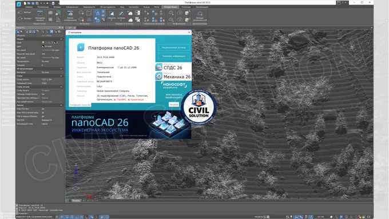Screen dimensions: 389x219
Task: Collapse the Разное section in Свойства panel
Action: tap(61, 105)
